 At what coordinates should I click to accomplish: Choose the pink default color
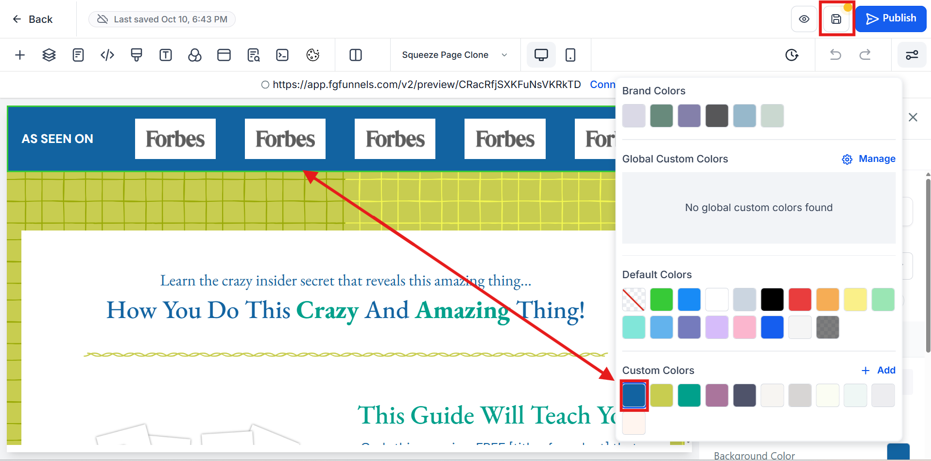[x=745, y=327]
